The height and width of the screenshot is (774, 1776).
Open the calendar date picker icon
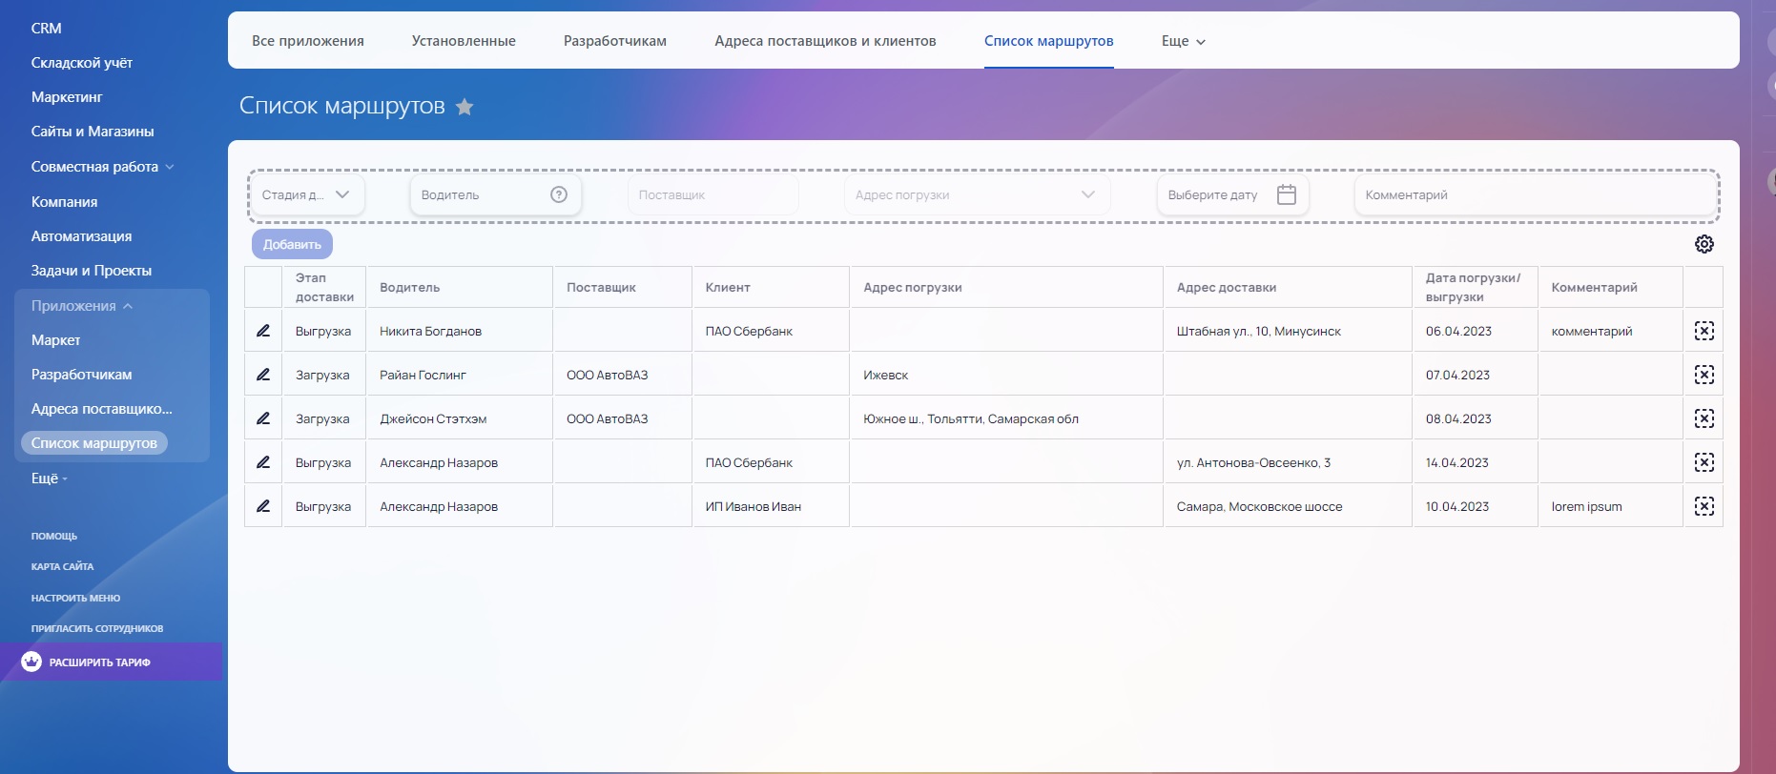coord(1286,194)
